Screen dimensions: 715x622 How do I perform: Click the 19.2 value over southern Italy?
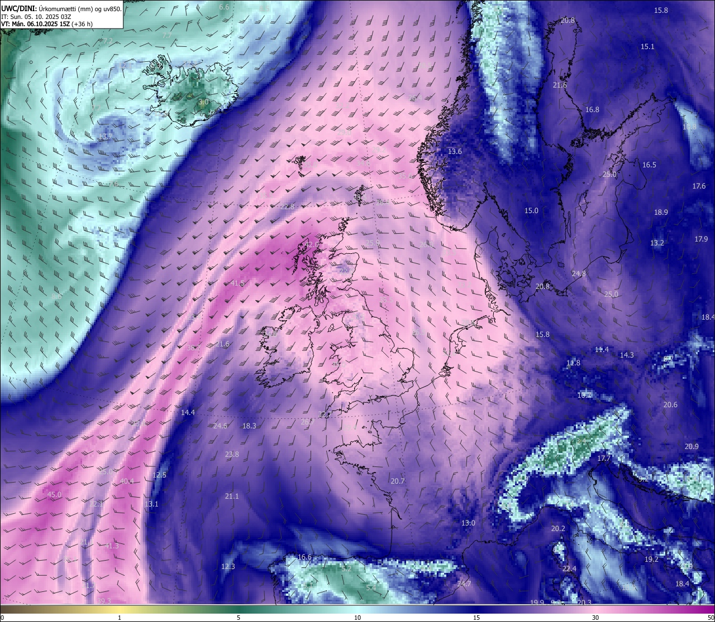point(651,560)
